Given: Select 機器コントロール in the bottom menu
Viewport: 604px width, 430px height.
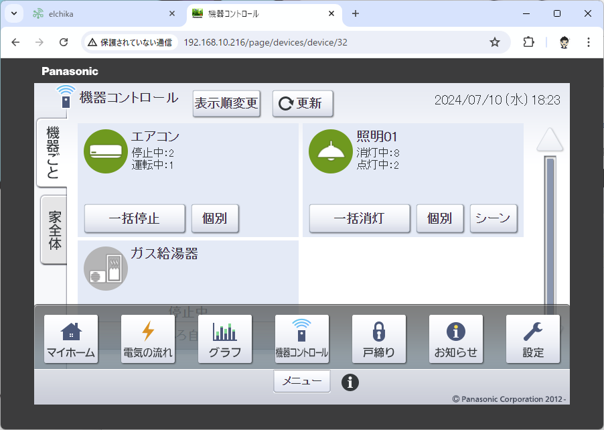Looking at the screenshot, I should (302, 339).
